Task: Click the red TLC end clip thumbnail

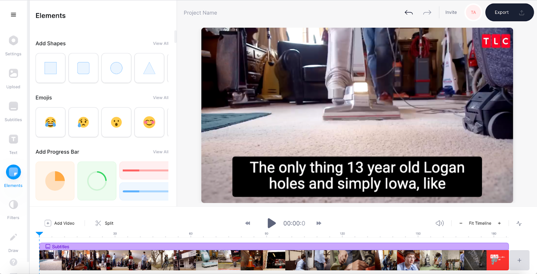Action: tap(498, 260)
